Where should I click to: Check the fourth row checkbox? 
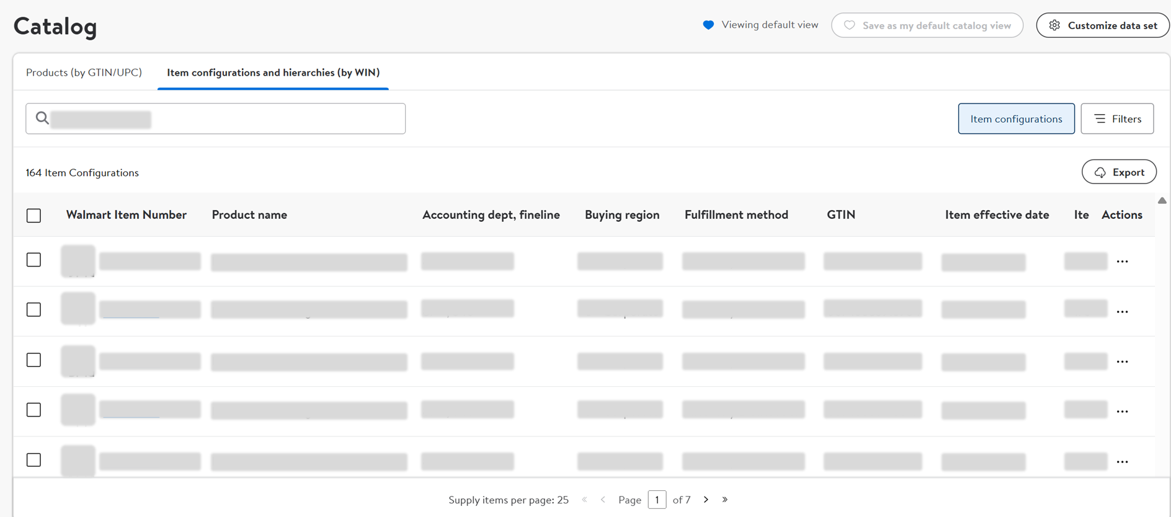(34, 410)
